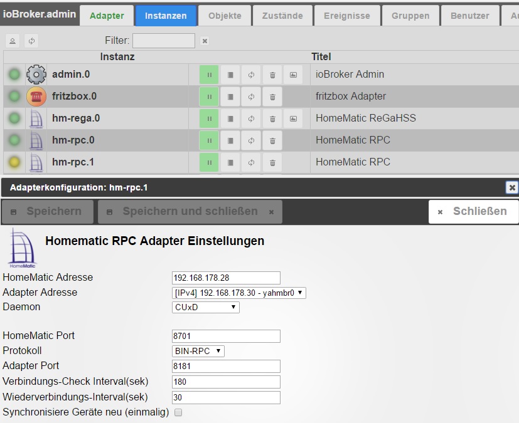Open the admin.0 web link icon
Viewport: 519px width, 423px height.
click(293, 75)
